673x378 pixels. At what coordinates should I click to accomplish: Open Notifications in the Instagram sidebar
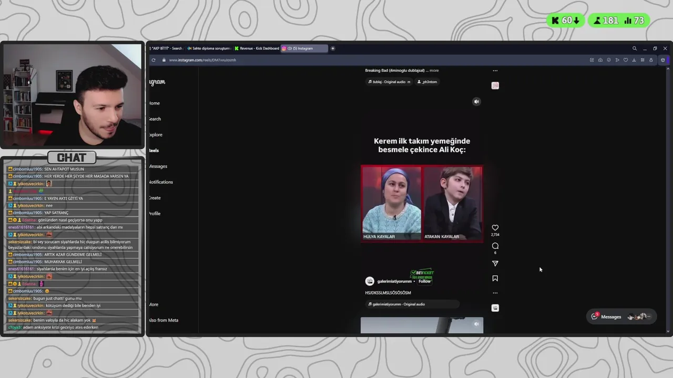160,182
